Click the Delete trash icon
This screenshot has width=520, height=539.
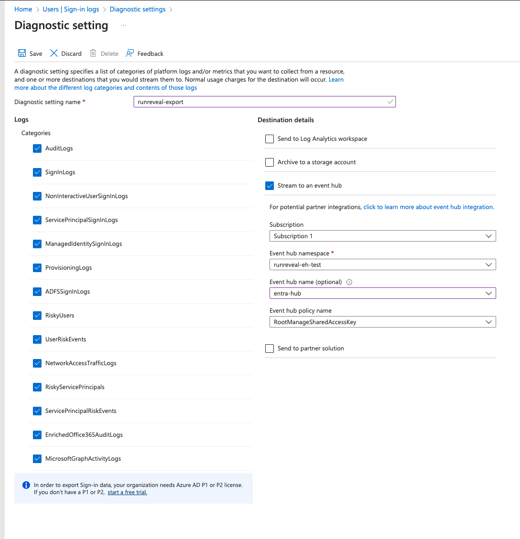(x=93, y=53)
